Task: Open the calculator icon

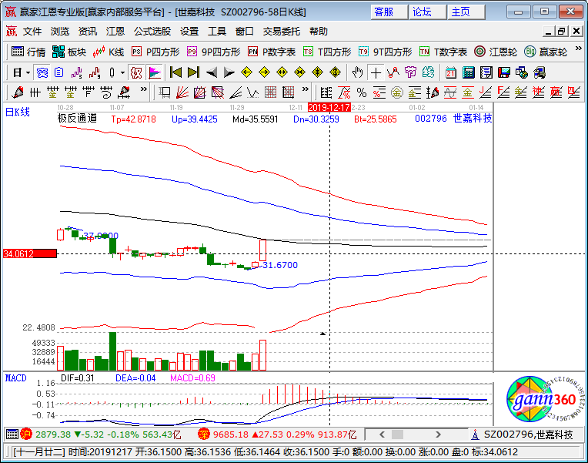Action: [469, 72]
